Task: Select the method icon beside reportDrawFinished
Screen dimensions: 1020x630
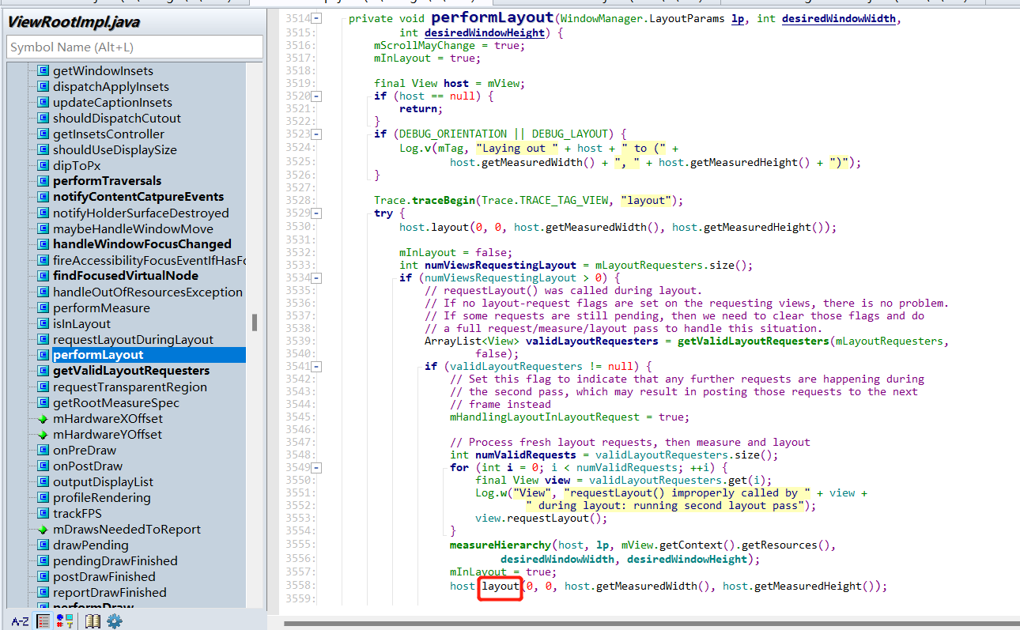Action: [x=43, y=593]
